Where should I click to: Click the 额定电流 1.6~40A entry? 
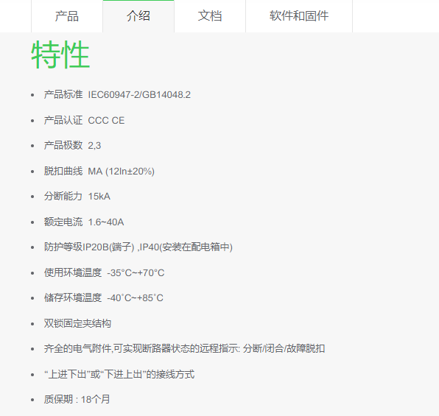pos(84,222)
